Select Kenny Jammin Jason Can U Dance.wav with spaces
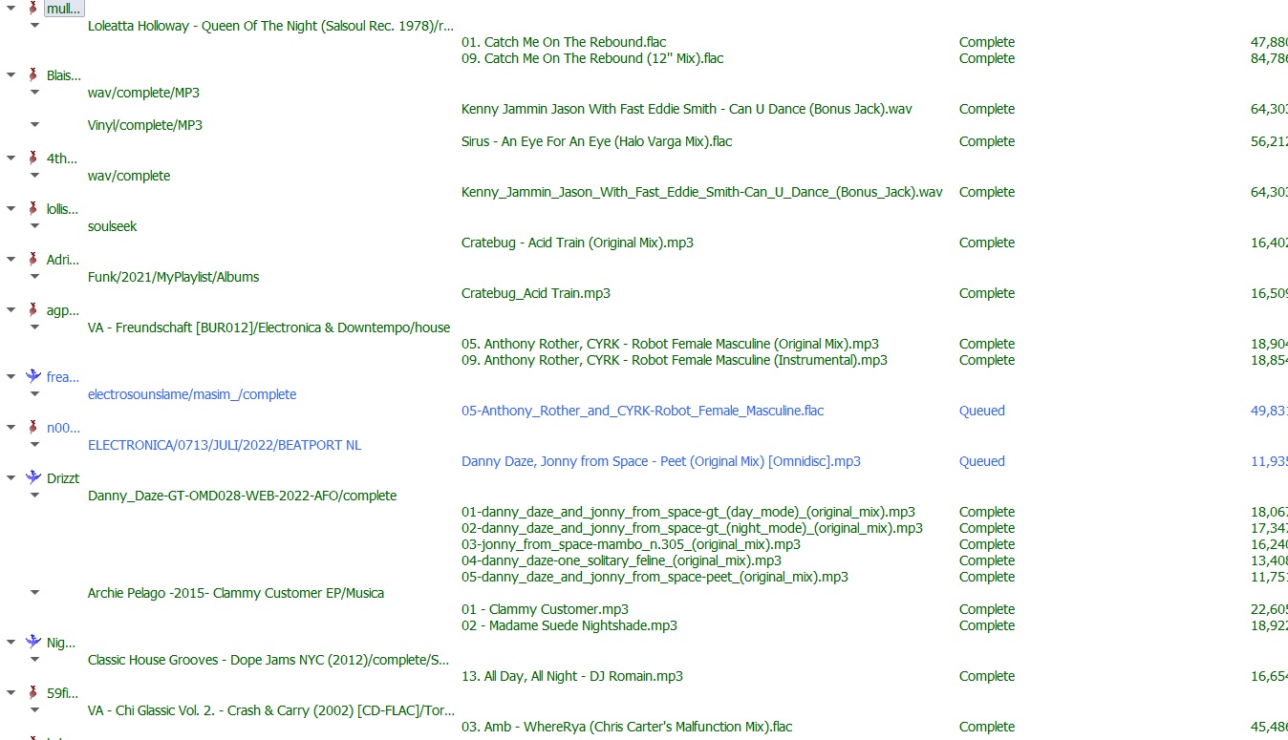The height and width of the screenshot is (740, 1288). (x=687, y=109)
